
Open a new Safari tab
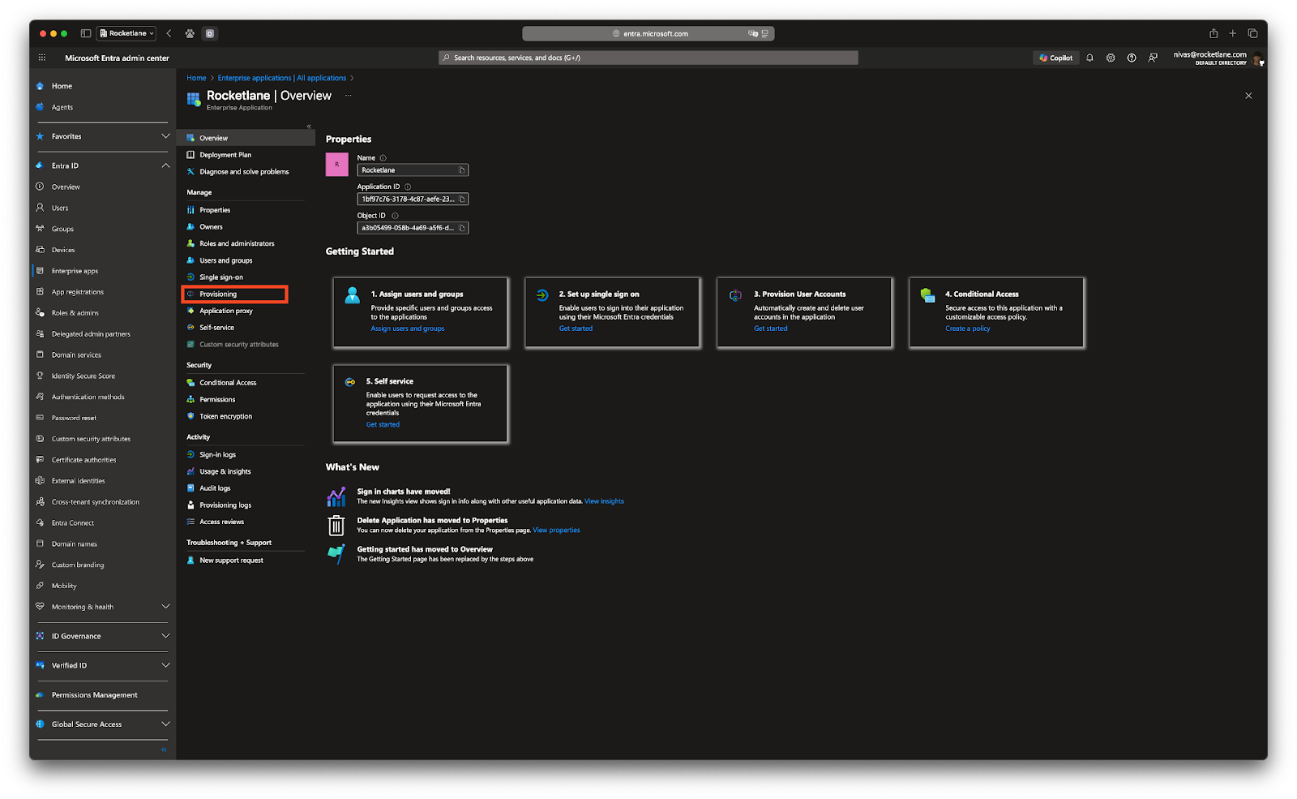(x=1233, y=33)
